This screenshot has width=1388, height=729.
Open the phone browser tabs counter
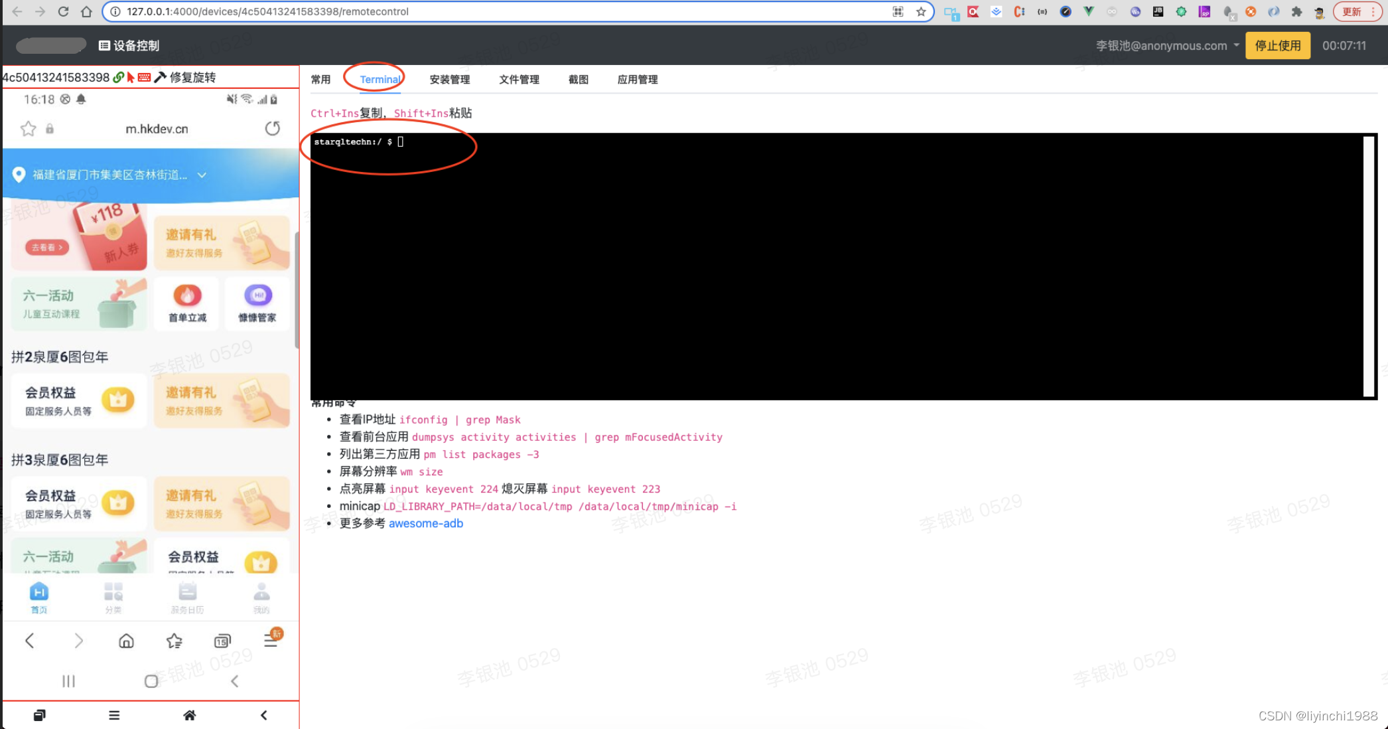(222, 641)
